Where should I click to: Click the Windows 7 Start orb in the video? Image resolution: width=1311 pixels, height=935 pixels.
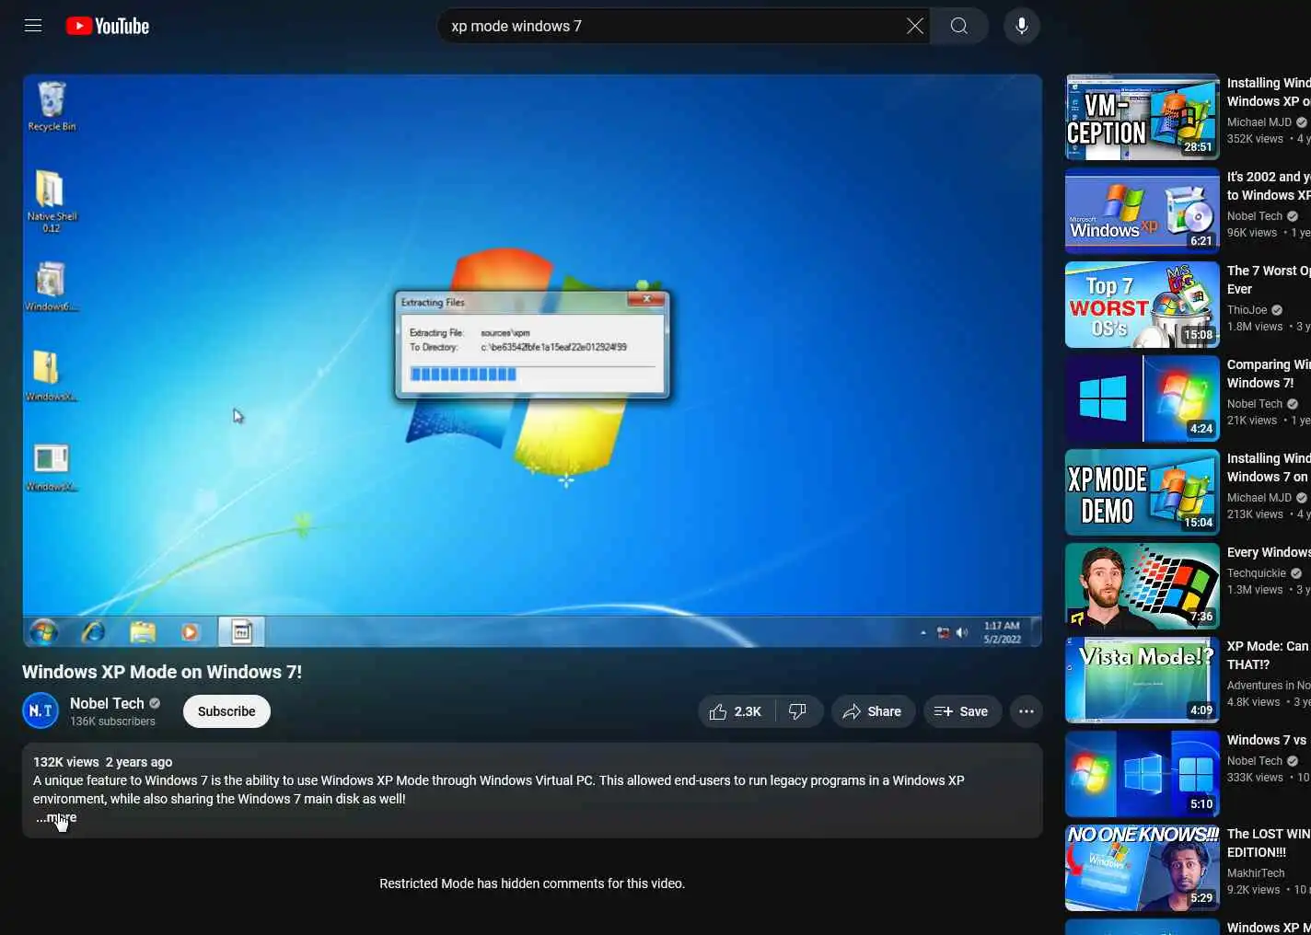coord(43,632)
